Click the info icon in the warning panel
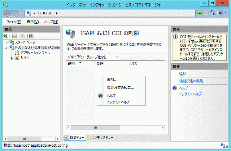 175,37
